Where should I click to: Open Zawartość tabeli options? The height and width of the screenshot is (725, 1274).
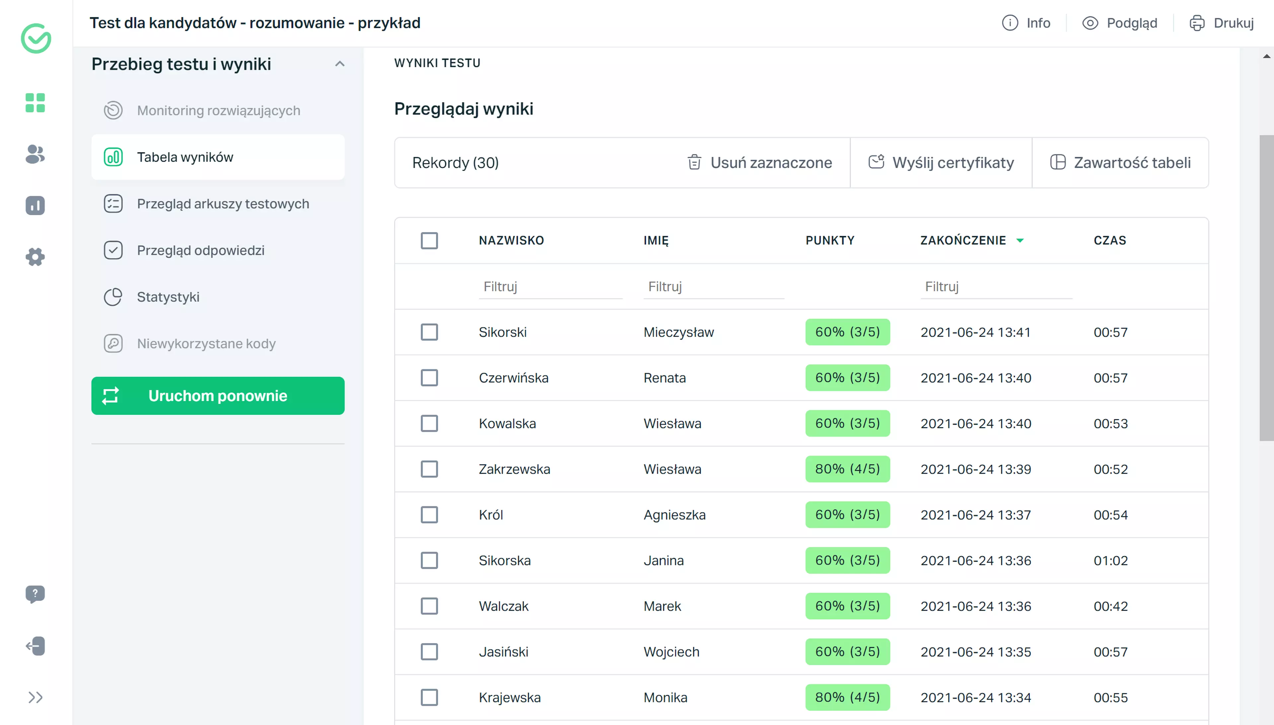[x=1120, y=163]
